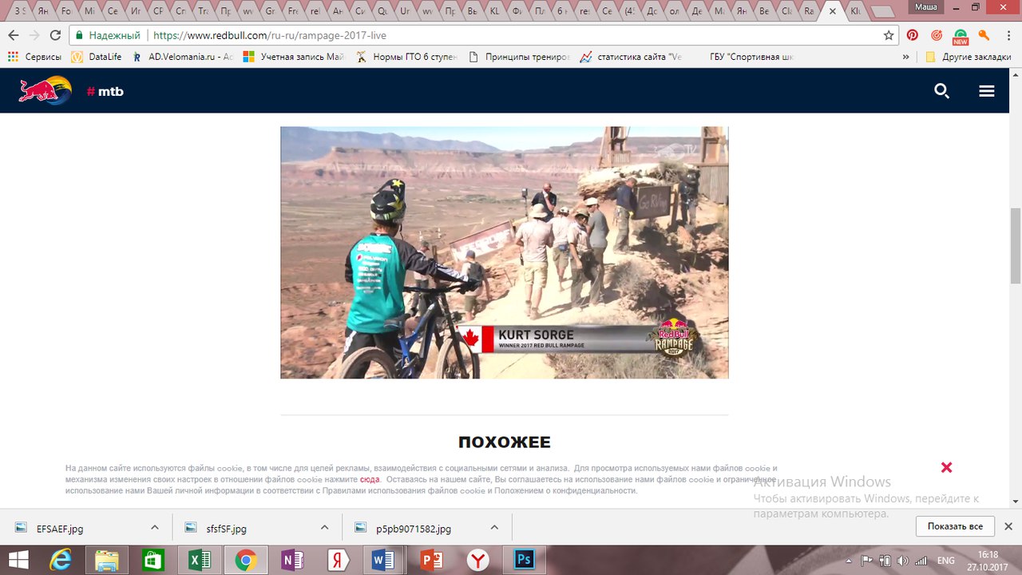This screenshot has height=575, width=1022.
Task: Open the taskbar clock and calendar
Action: [x=988, y=561]
